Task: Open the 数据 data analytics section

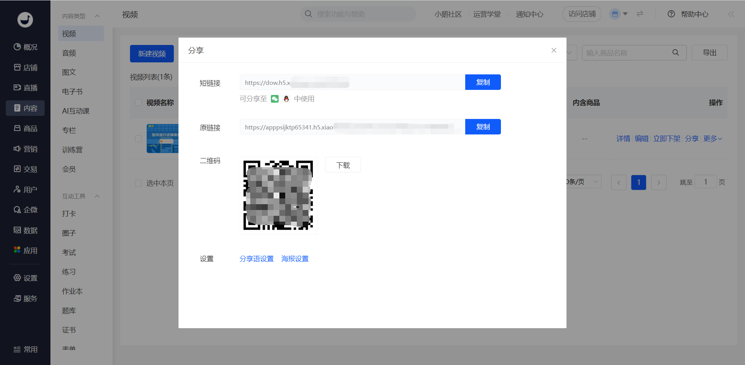Action: tap(25, 230)
